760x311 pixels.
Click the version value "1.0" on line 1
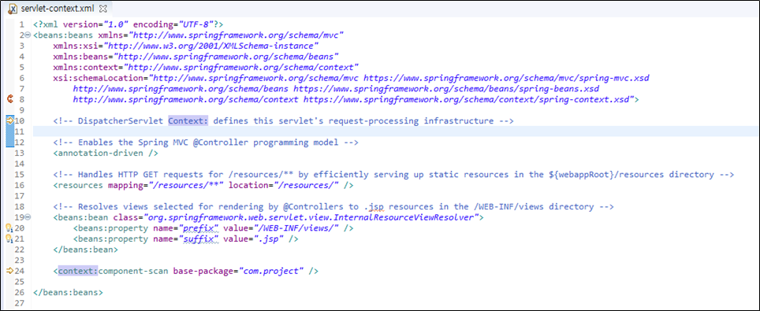(115, 24)
